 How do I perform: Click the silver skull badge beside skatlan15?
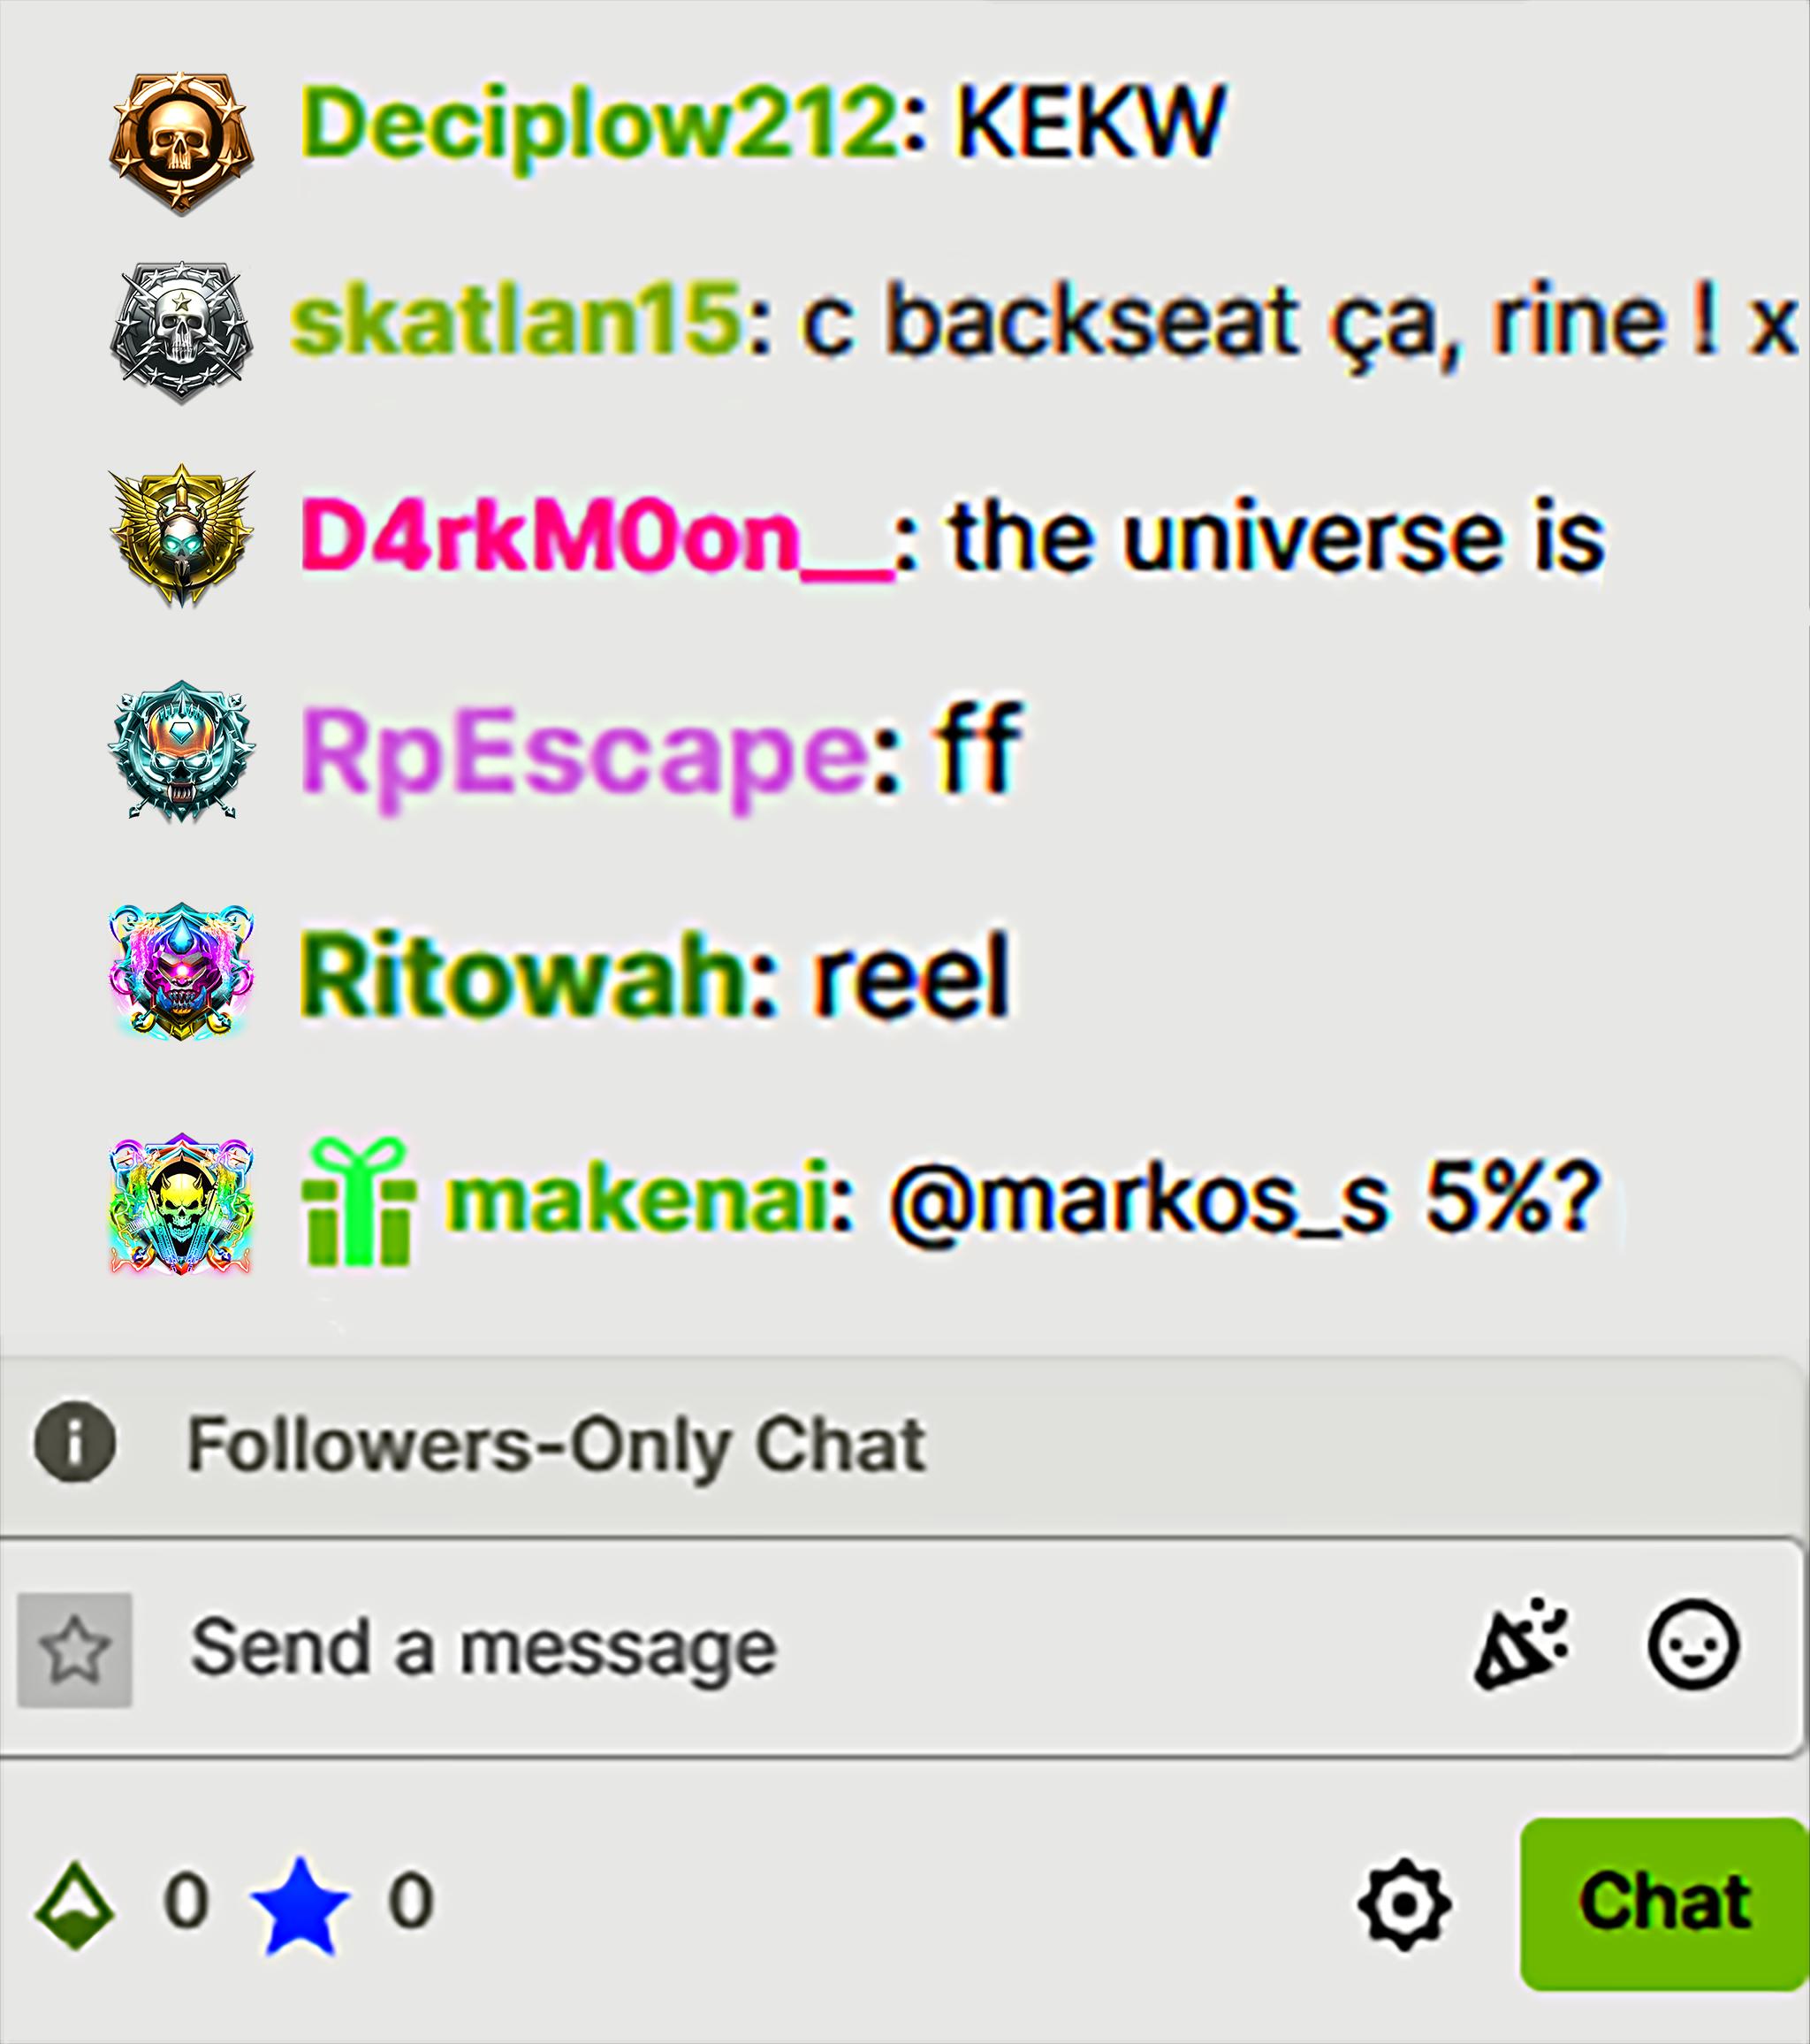(181, 333)
